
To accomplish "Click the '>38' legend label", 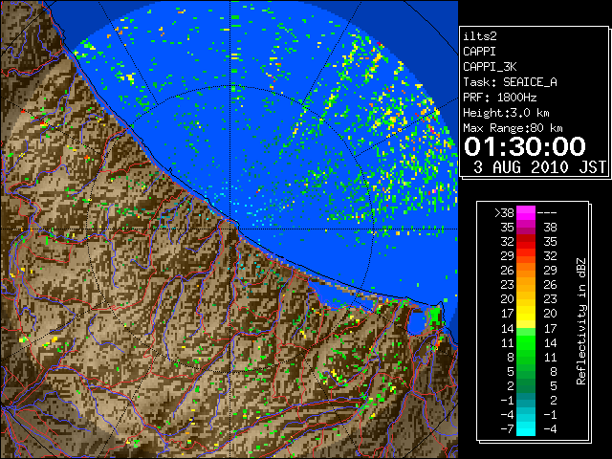I will [x=504, y=213].
